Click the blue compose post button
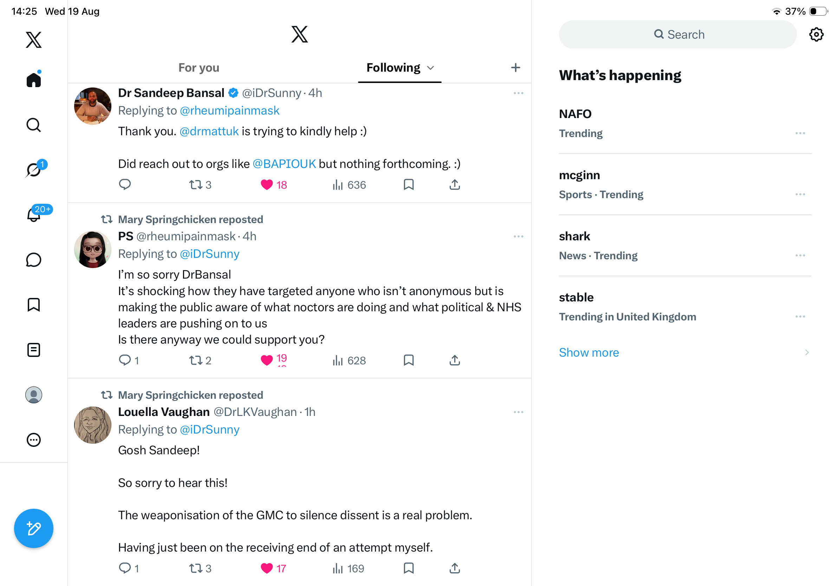Image resolution: width=839 pixels, height=586 pixels. 34,528
